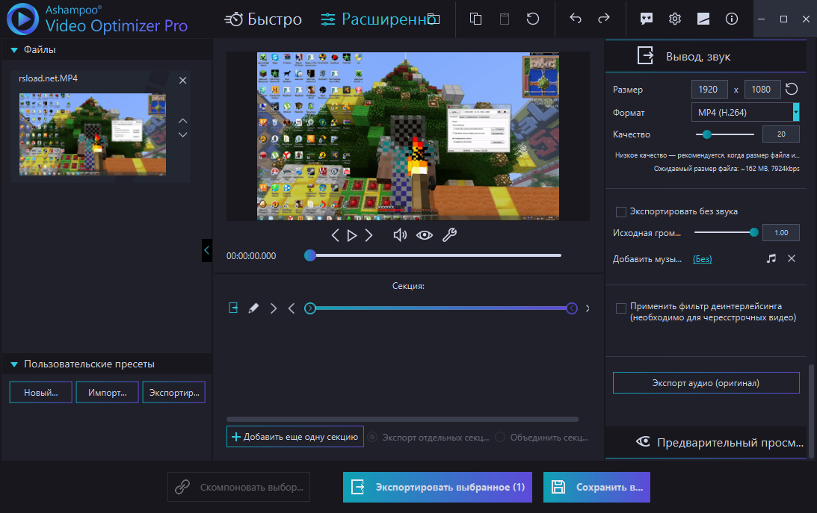817x513 pixels.
Task: Click the Экспортир... preset button
Action: pyautogui.click(x=174, y=392)
